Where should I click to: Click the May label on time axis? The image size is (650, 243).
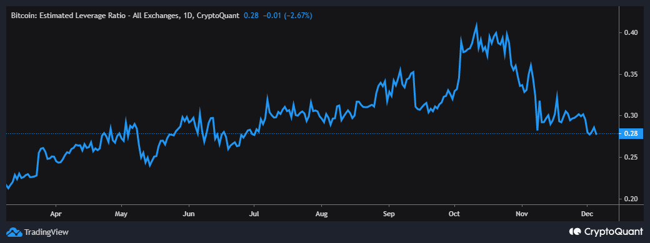tap(121, 214)
